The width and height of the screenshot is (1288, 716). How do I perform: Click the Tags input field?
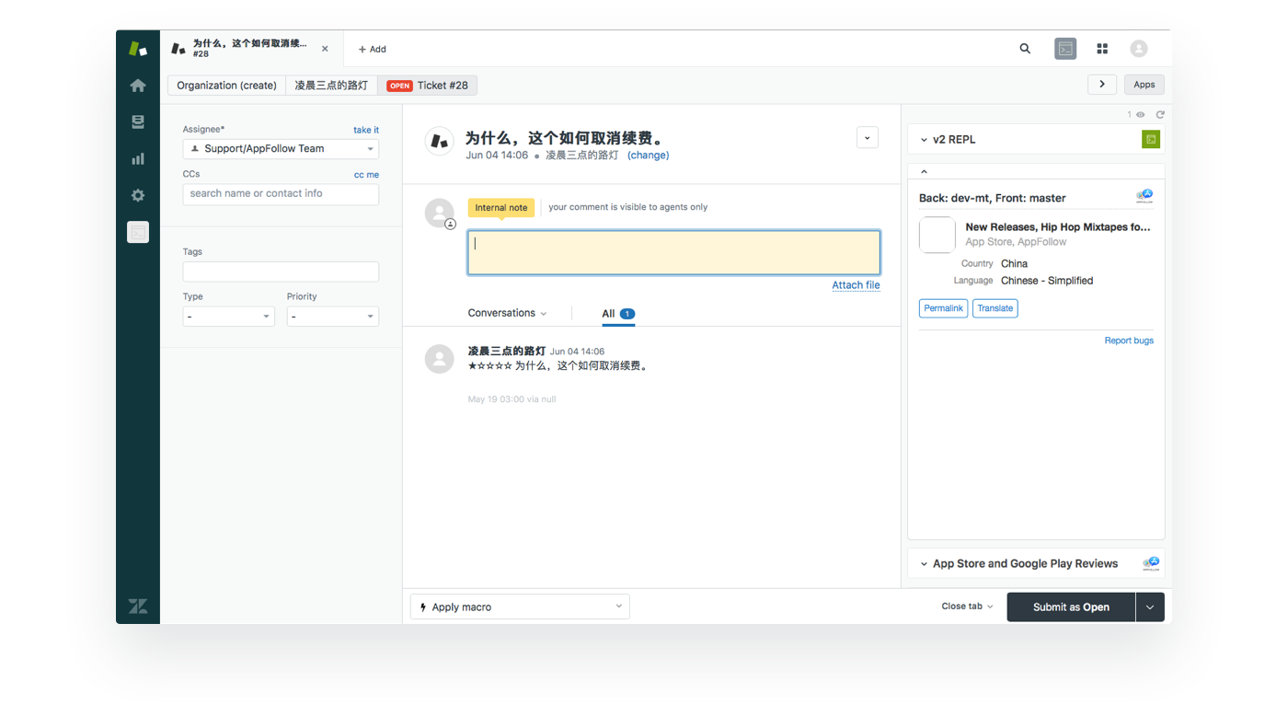click(281, 271)
